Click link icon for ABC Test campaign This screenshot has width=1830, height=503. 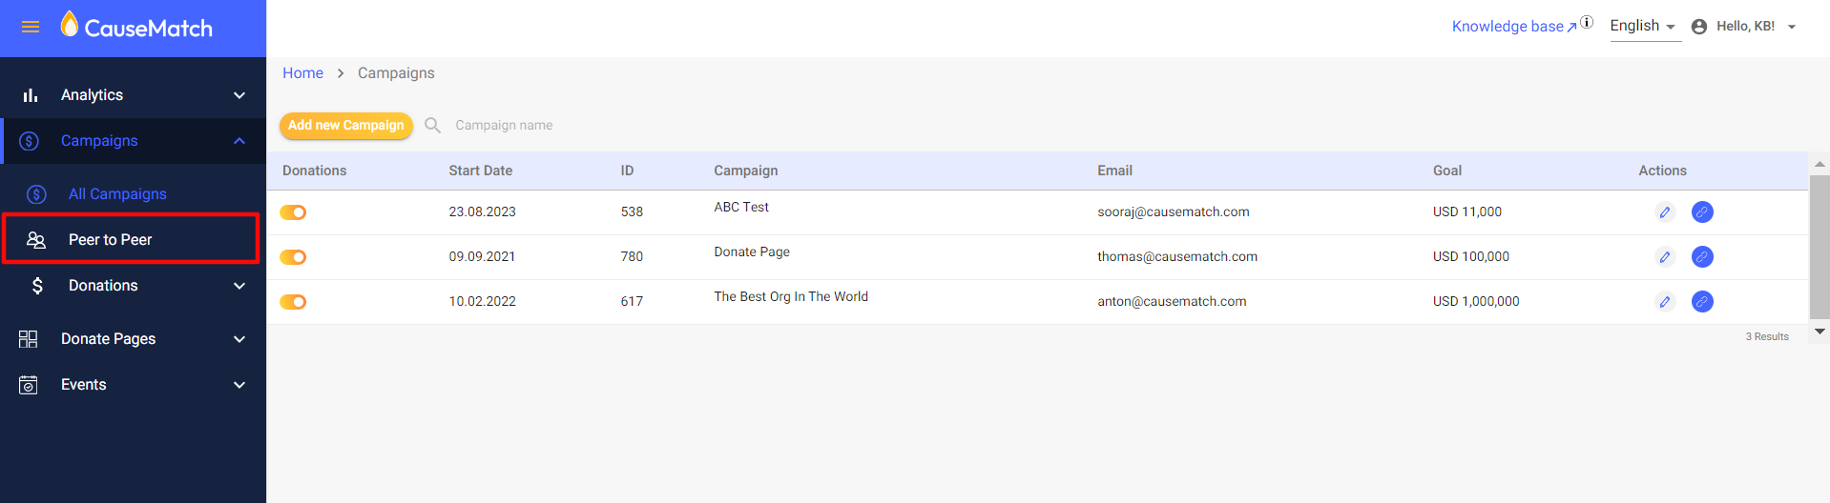[1702, 212]
